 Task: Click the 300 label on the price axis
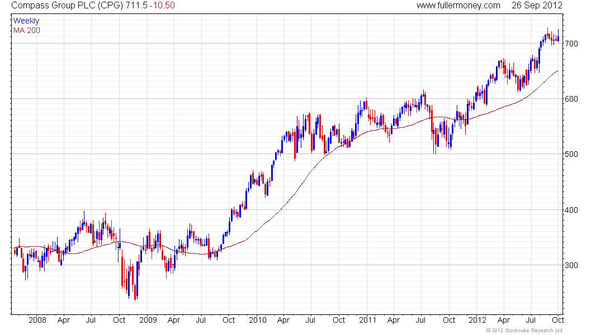click(571, 265)
